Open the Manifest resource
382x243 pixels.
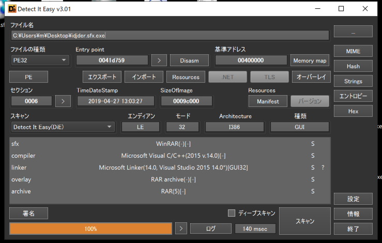pyautogui.click(x=268, y=101)
